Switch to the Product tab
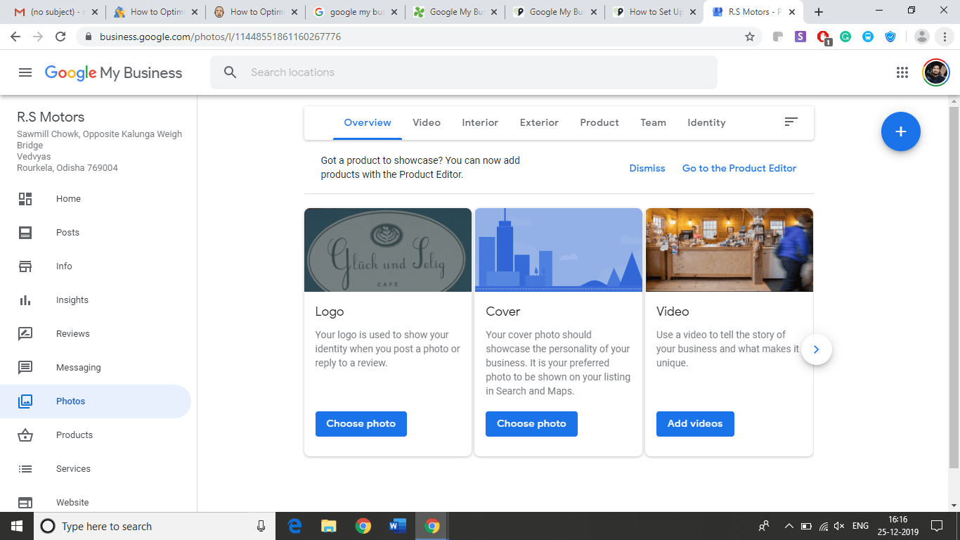The width and height of the screenshot is (960, 540). 599,122
